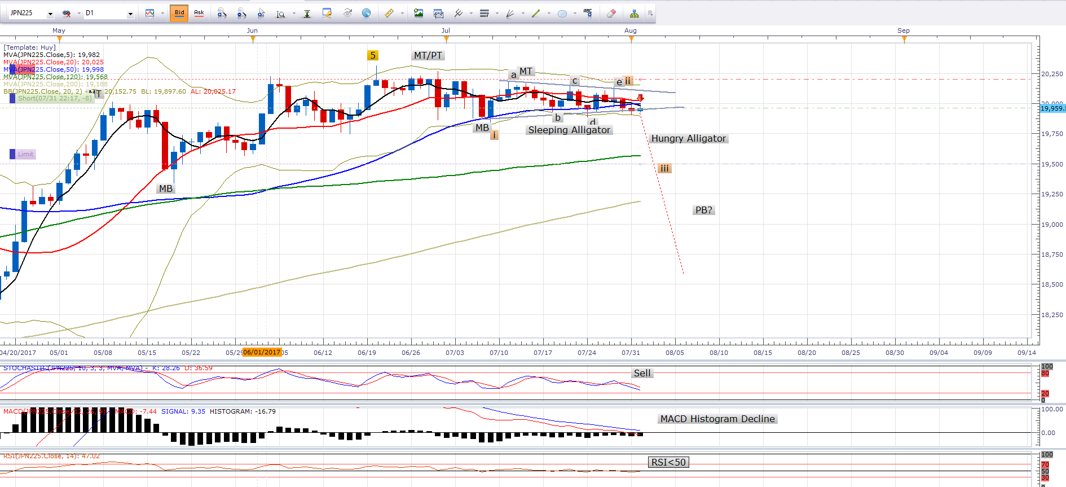Viewport: 1066px width, 487px height.
Task: Toggle the Bid price display button
Action: coord(179,13)
